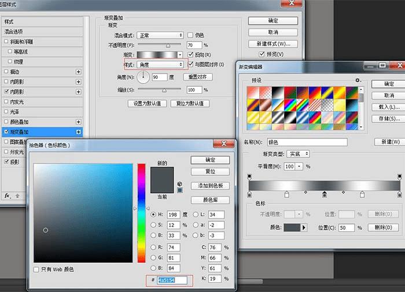
Task: Open color stop arrow next to 颜色 swatch
Action: pyautogui.click(x=304, y=228)
